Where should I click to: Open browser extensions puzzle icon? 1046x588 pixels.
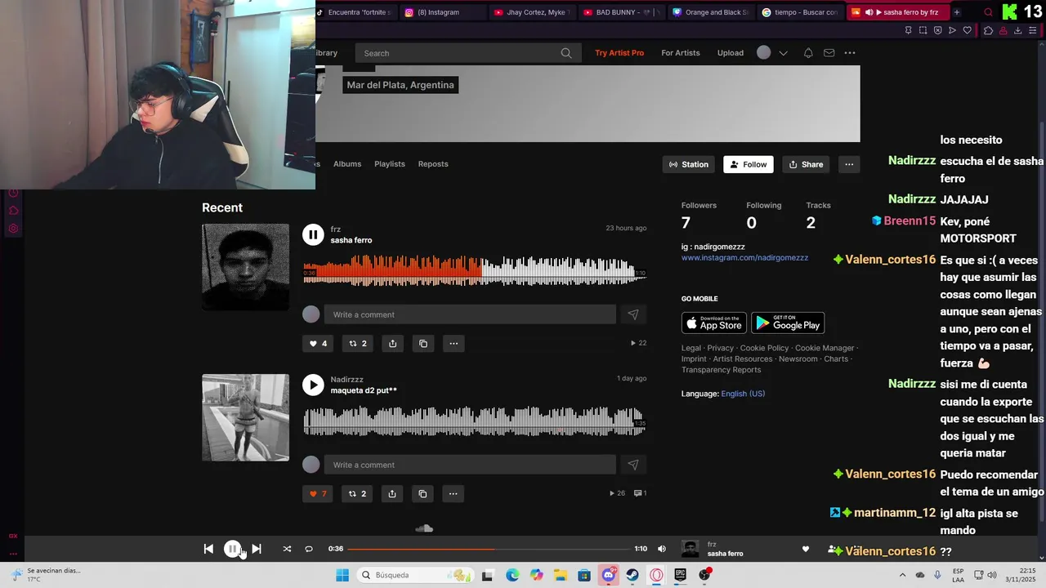tap(988, 30)
